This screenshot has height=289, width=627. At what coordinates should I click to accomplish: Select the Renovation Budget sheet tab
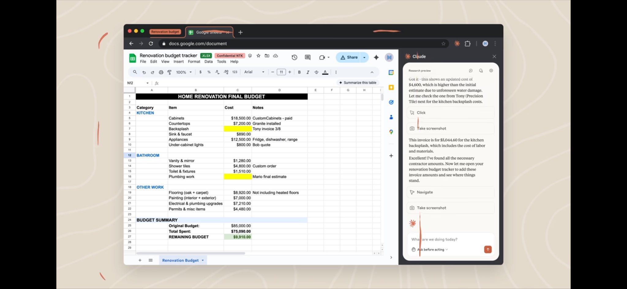point(181,260)
